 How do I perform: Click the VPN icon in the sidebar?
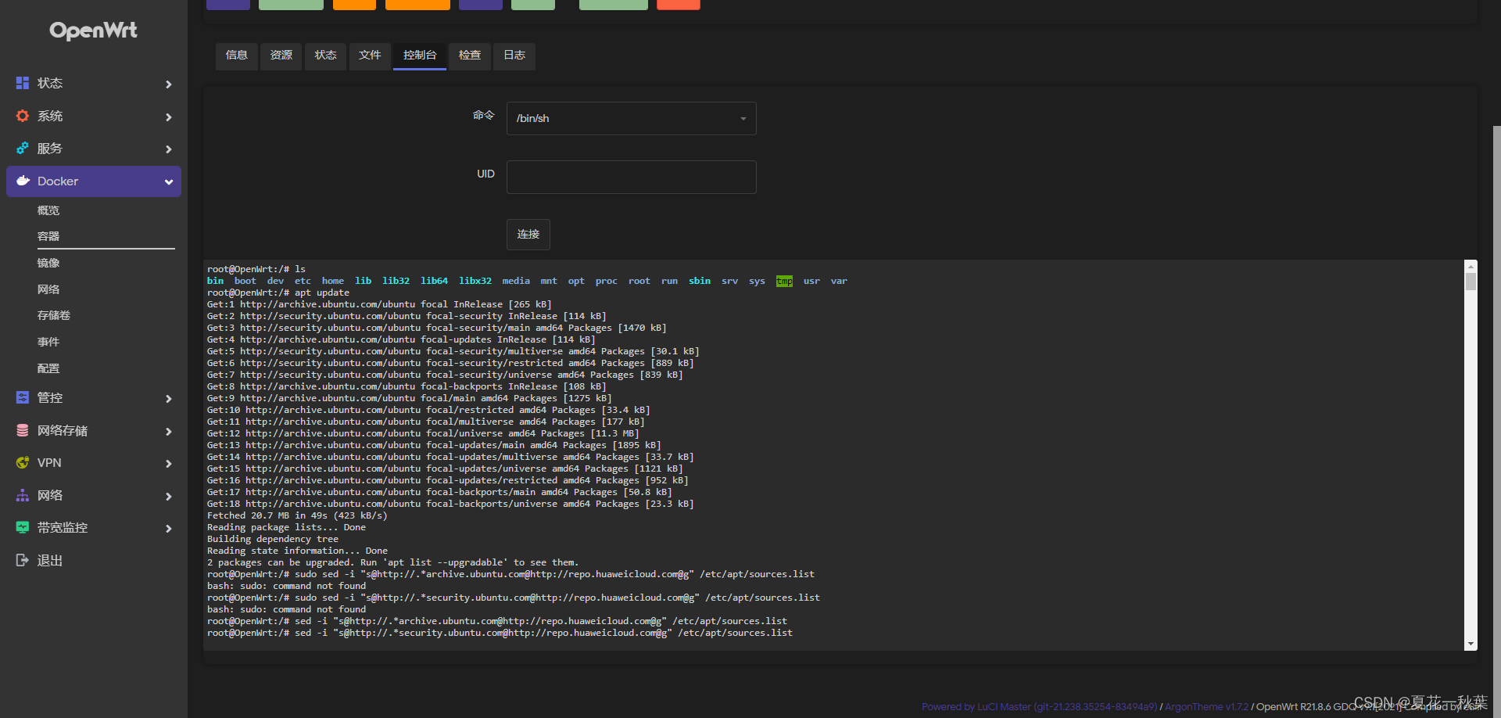click(22, 462)
